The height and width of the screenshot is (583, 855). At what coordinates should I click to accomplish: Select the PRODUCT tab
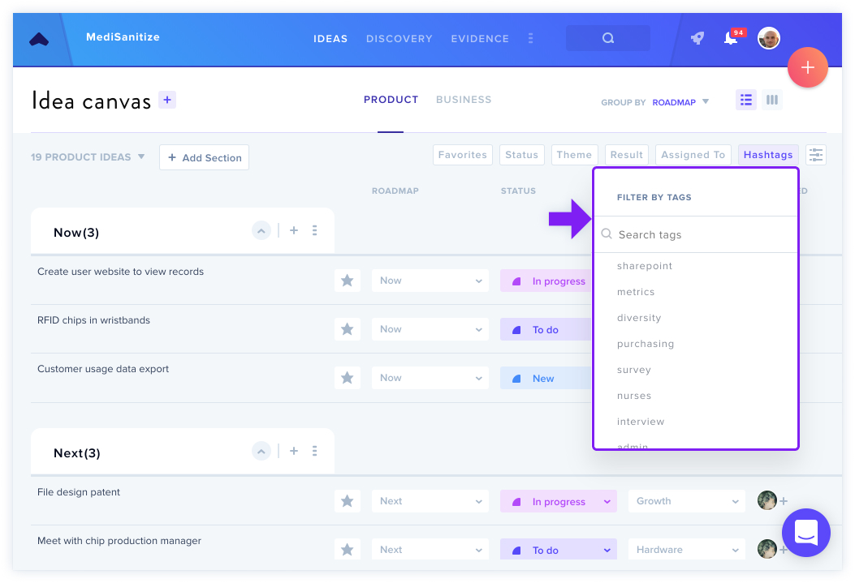[x=391, y=100]
